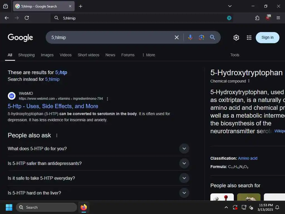
Task: Click the browser forward arrow
Action: tap(16, 18)
